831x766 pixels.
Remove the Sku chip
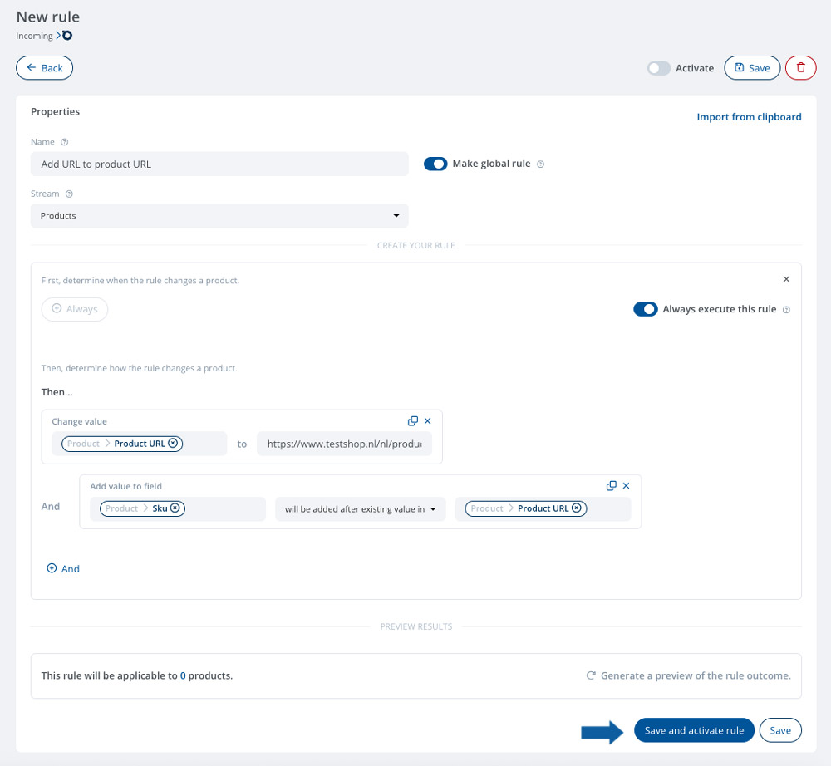pos(175,508)
